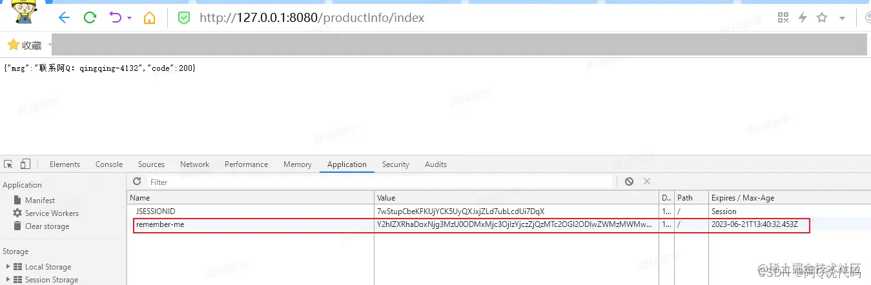Switch to the Performance tab
Screen dimensions: 871x285
(x=246, y=164)
